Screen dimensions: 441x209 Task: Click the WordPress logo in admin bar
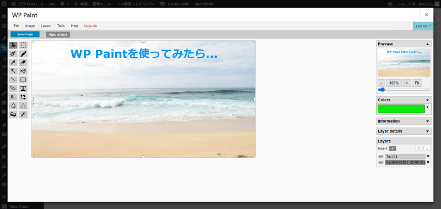4,4
